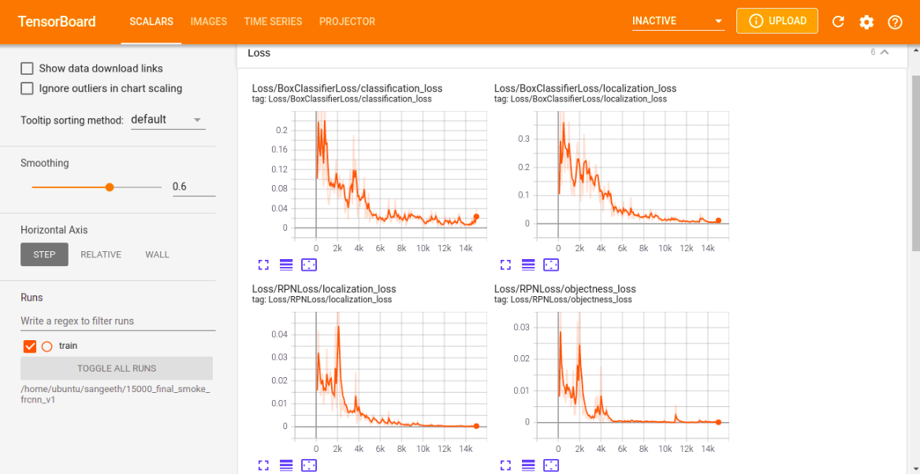
Task: Select the STEP horizontal axis option
Action: (44, 254)
